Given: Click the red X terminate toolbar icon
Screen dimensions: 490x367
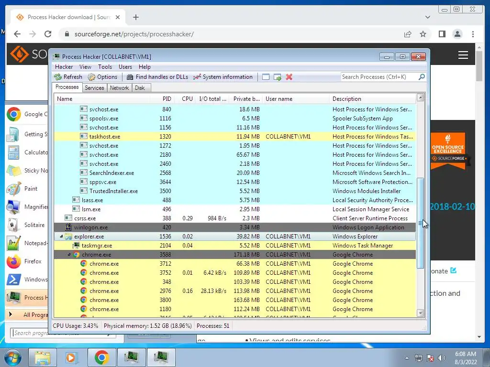Looking at the screenshot, I should [289, 77].
